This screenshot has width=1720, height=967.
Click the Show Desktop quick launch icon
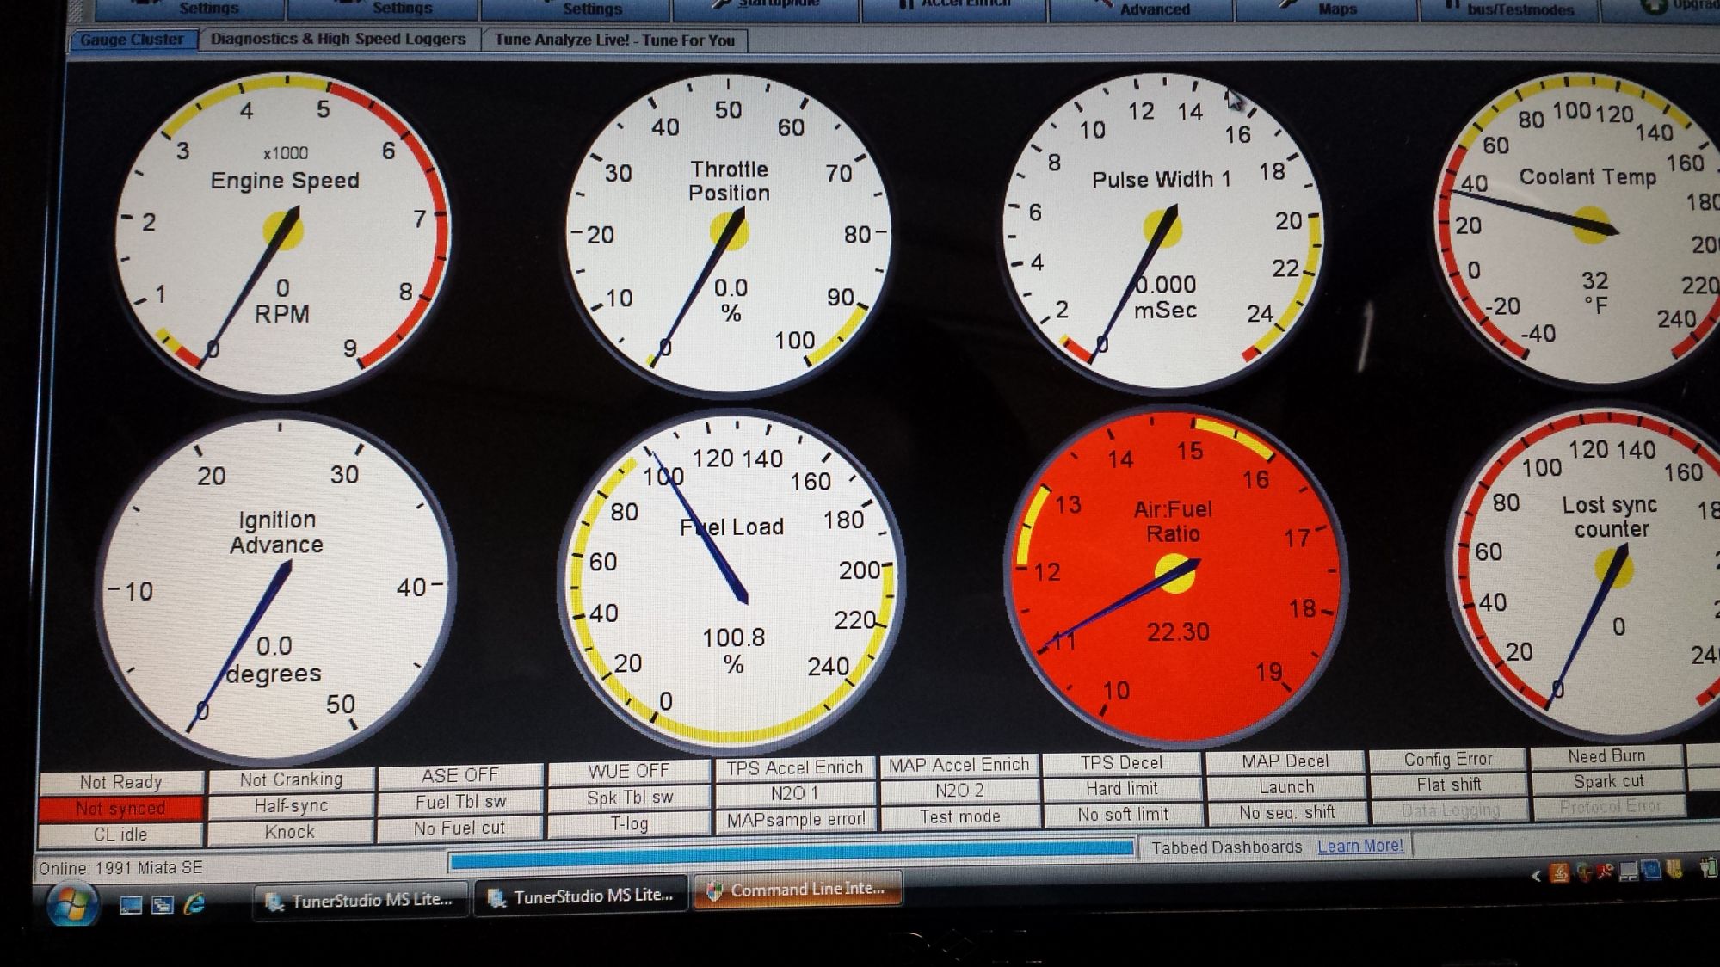coord(130,904)
